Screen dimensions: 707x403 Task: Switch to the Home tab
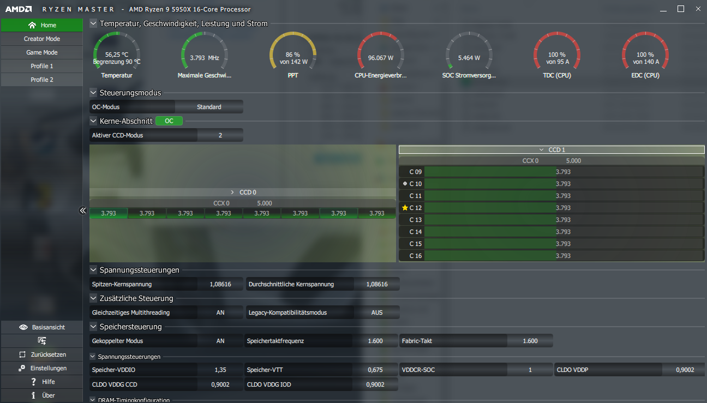coord(41,25)
